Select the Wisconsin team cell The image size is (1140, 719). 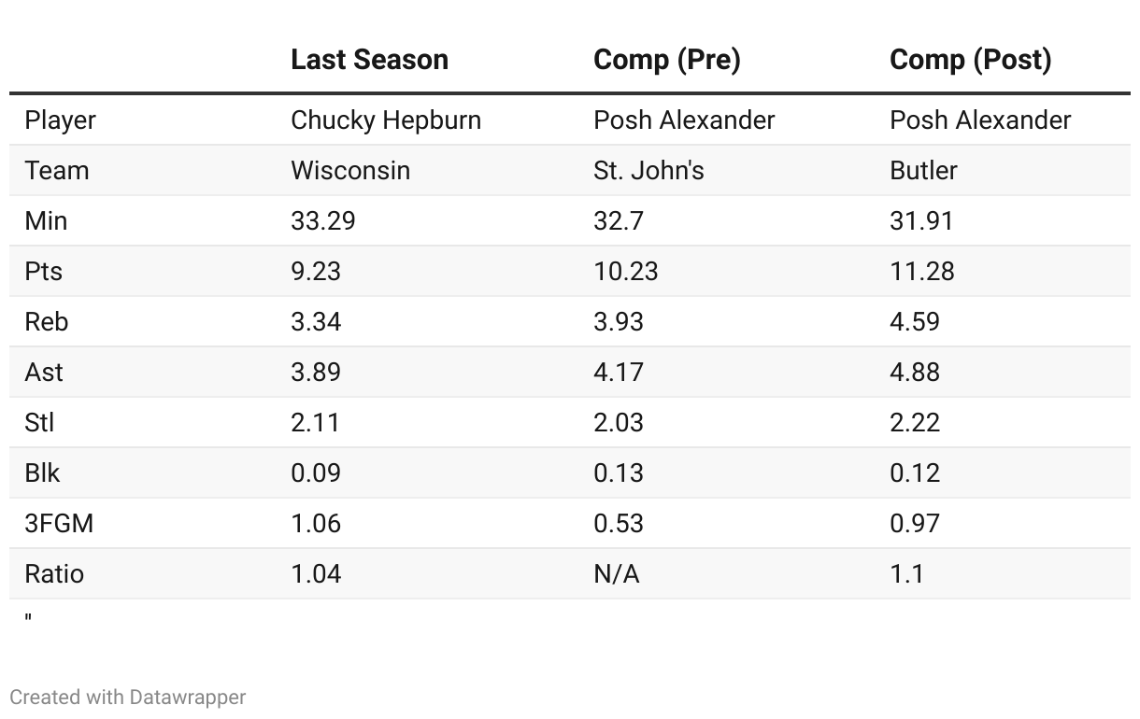[350, 171]
